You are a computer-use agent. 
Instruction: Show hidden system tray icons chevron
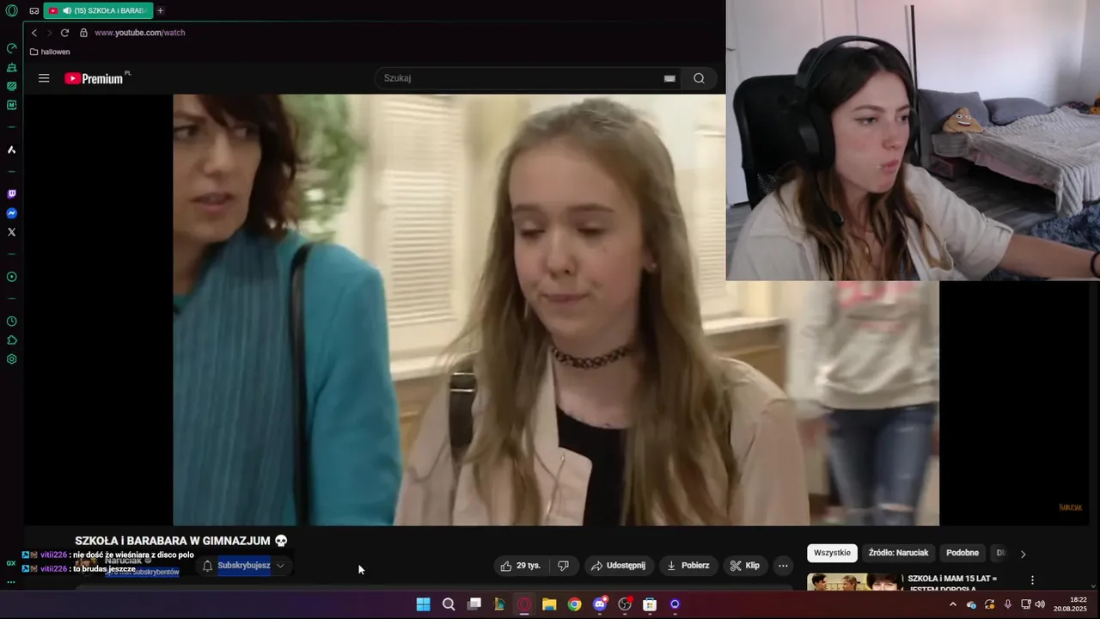point(952,604)
